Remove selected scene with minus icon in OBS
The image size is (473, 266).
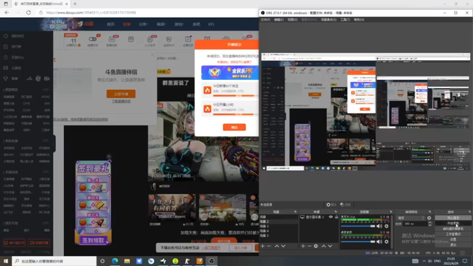click(269, 246)
